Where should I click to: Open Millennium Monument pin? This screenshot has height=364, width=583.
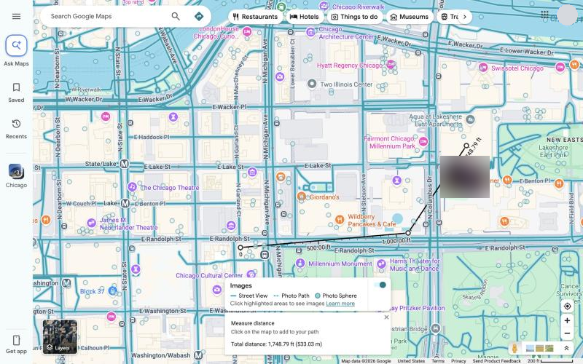coord(300,263)
